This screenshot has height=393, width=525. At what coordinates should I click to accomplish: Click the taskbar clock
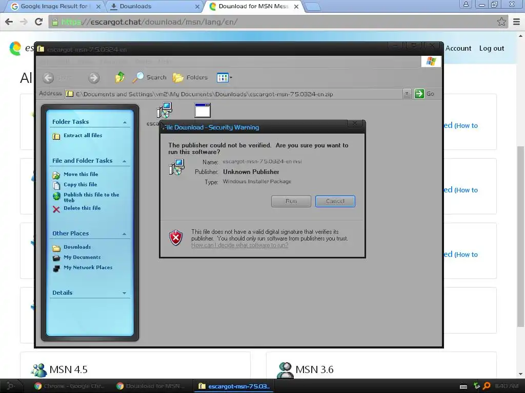coord(507,386)
